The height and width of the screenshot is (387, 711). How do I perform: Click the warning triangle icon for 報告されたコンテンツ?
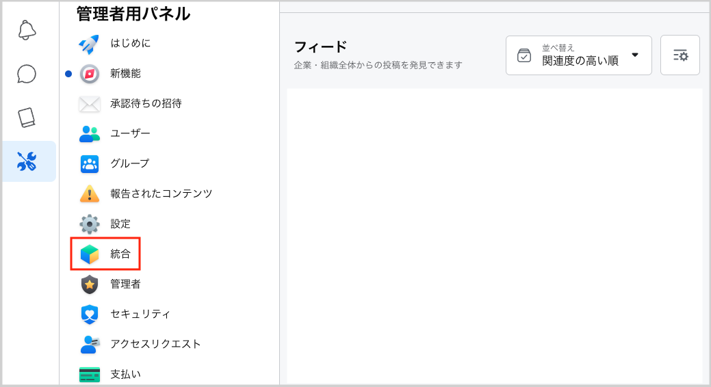tap(90, 194)
